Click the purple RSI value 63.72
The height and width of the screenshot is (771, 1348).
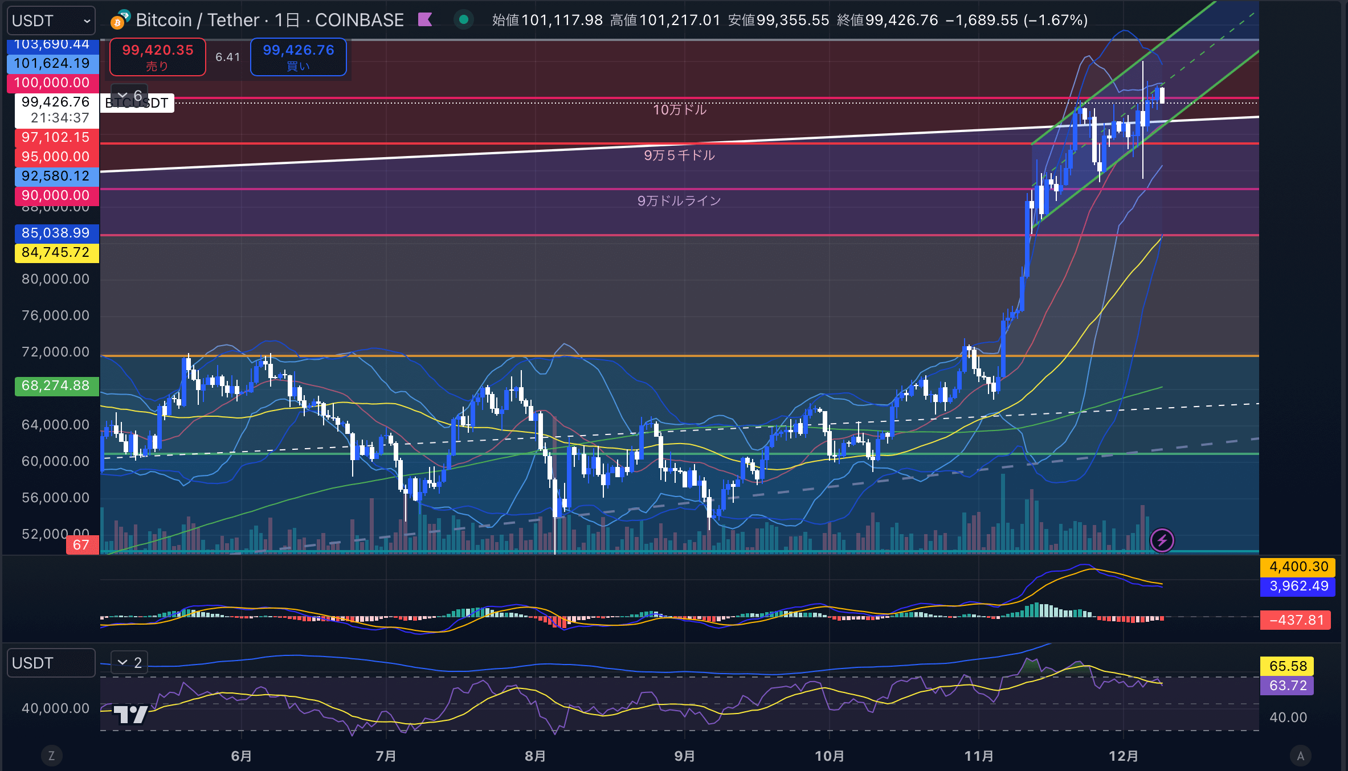1288,686
